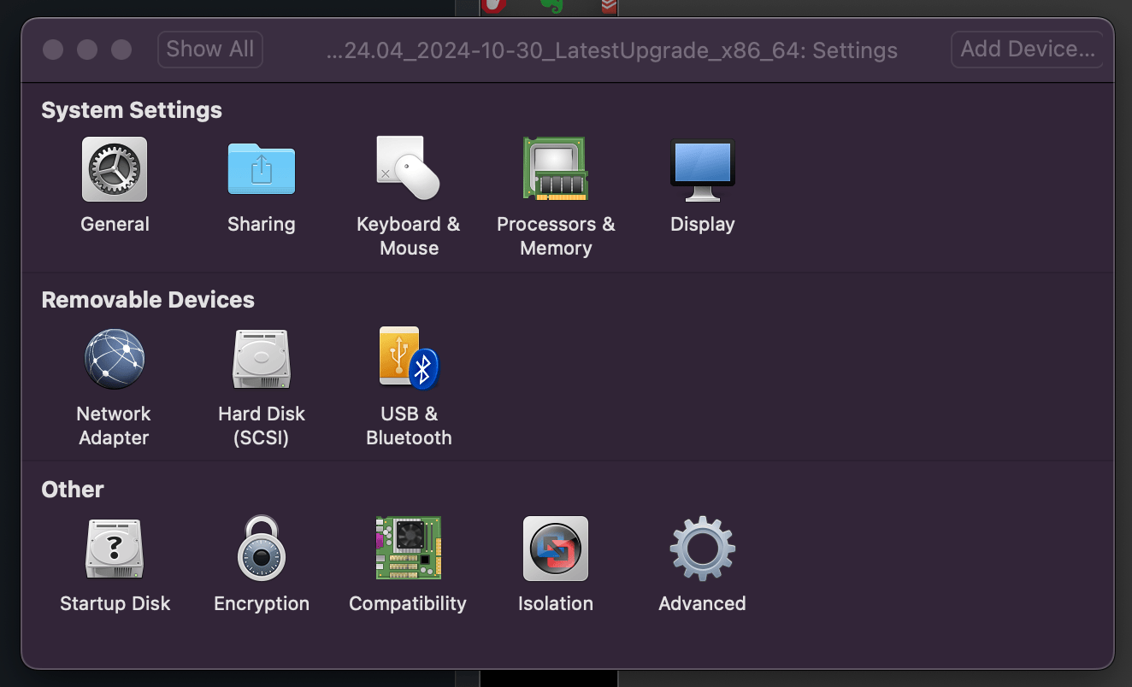Image resolution: width=1132 pixels, height=687 pixels.
Task: Open the Compatibility motherboard icon
Action: pos(408,548)
